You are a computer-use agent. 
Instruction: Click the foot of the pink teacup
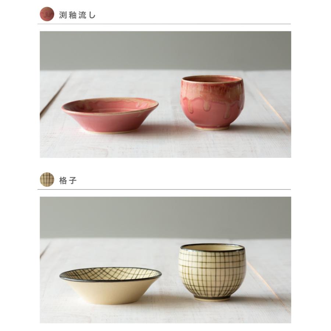[x=212, y=128]
